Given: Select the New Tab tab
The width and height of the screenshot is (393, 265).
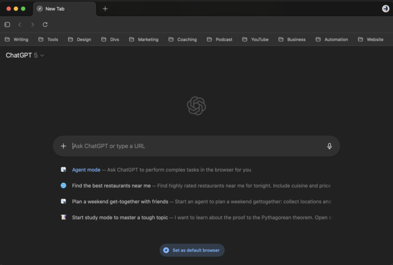Looking at the screenshot, I should (64, 9).
